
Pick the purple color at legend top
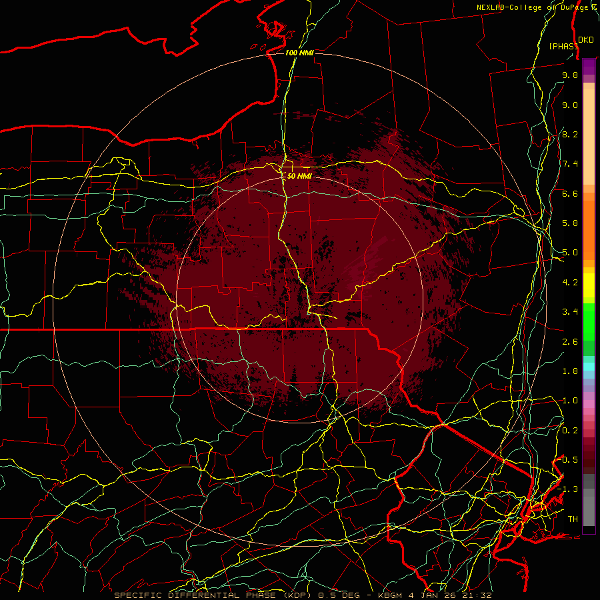(x=589, y=67)
